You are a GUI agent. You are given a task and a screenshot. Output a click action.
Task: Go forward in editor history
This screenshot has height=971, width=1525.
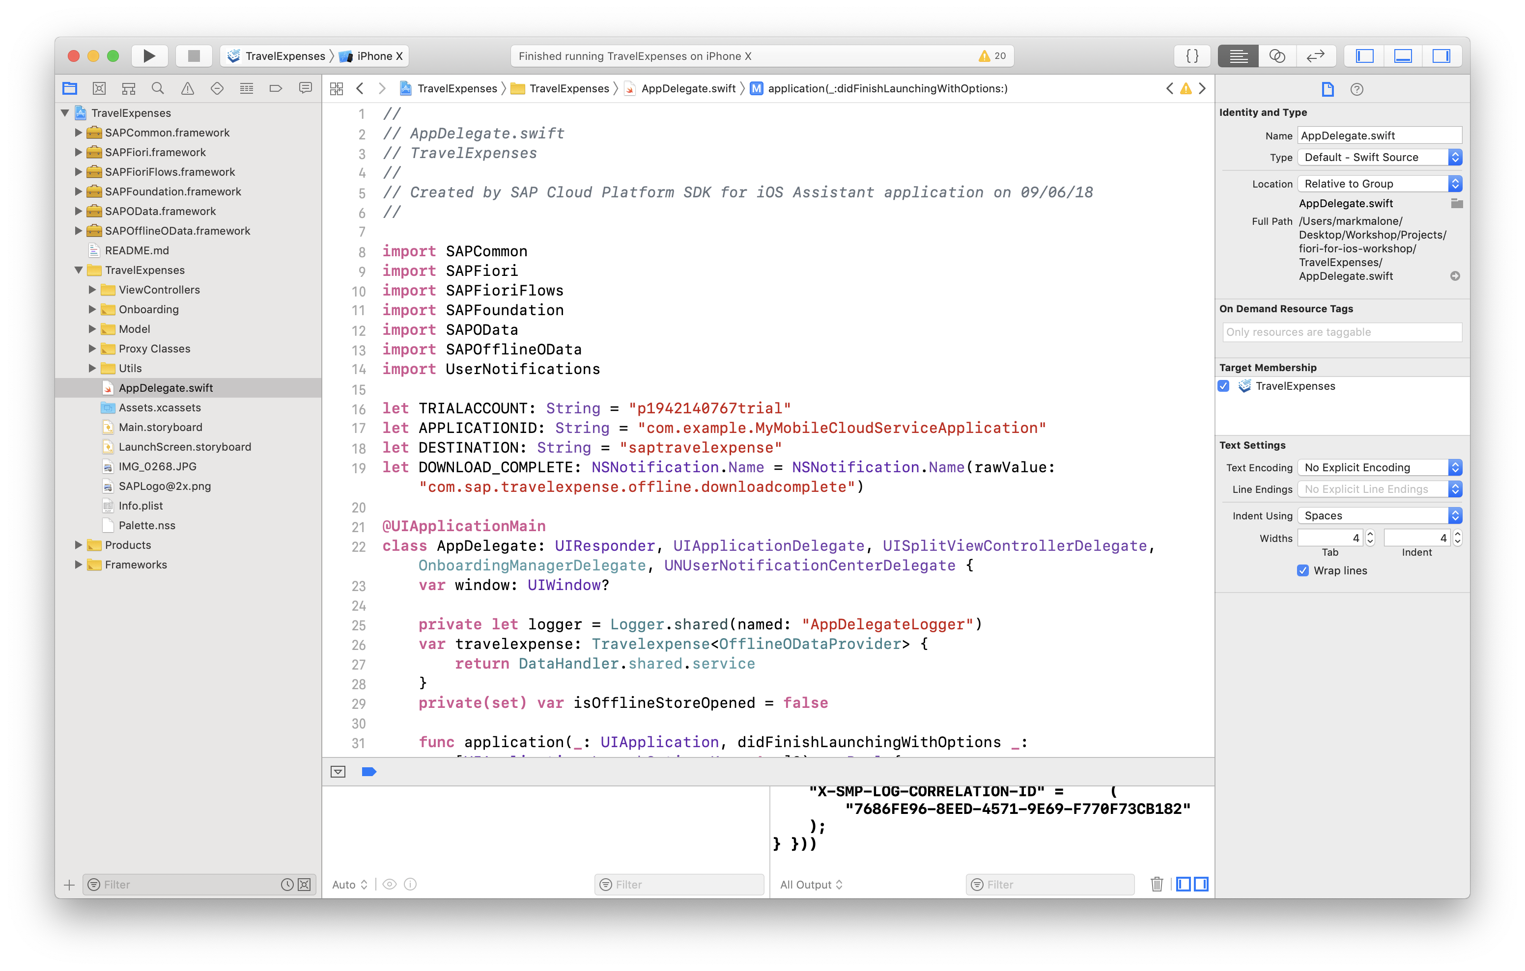[x=382, y=89]
